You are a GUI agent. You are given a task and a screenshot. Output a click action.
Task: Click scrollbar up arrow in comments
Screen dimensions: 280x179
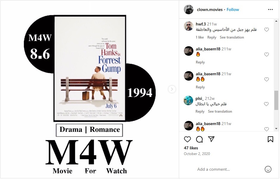(276, 21)
